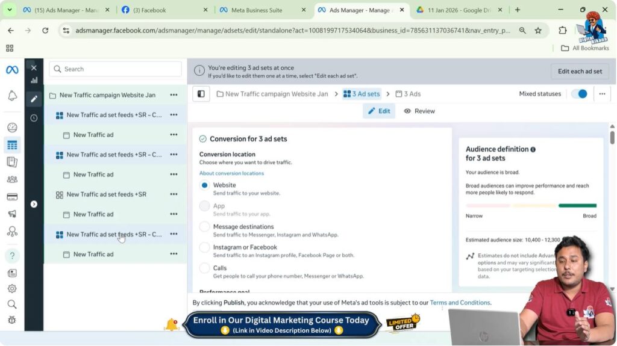Open Audiences people icon in sidebar
Viewport: 617px width, 346px height.
pyautogui.click(x=12, y=179)
